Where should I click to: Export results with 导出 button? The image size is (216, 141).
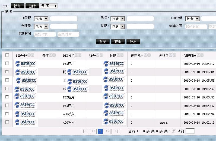point(133,42)
